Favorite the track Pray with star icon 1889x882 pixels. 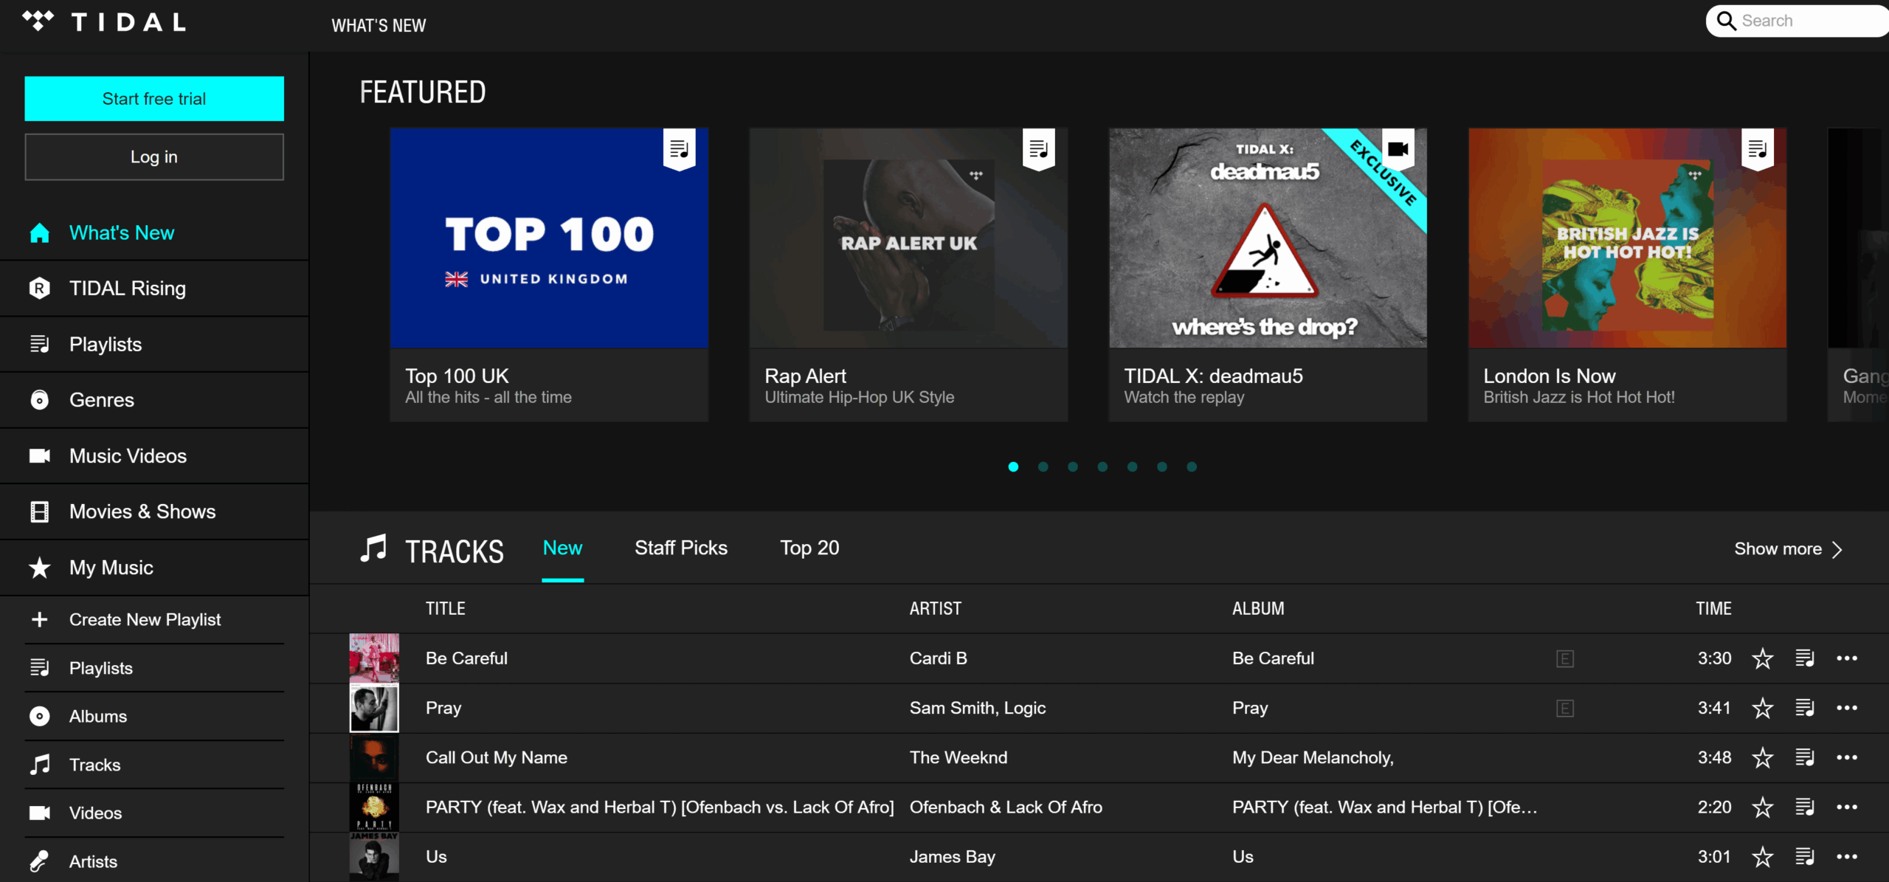(x=1763, y=708)
